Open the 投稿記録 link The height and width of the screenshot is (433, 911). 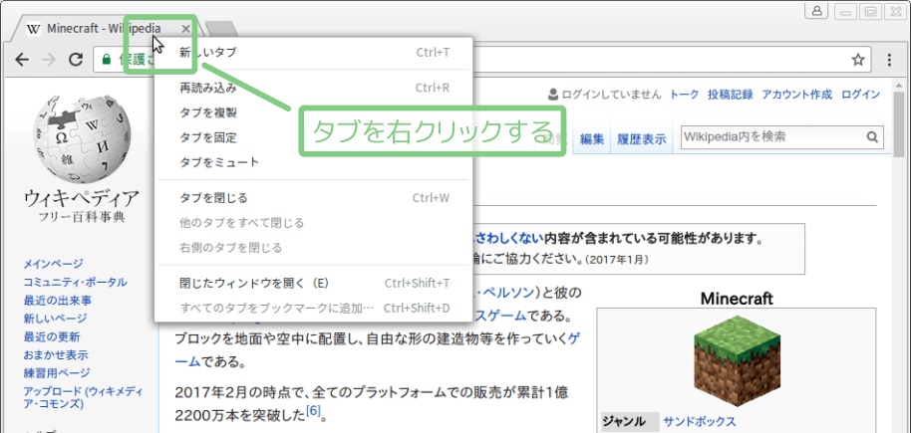pyautogui.click(x=731, y=95)
